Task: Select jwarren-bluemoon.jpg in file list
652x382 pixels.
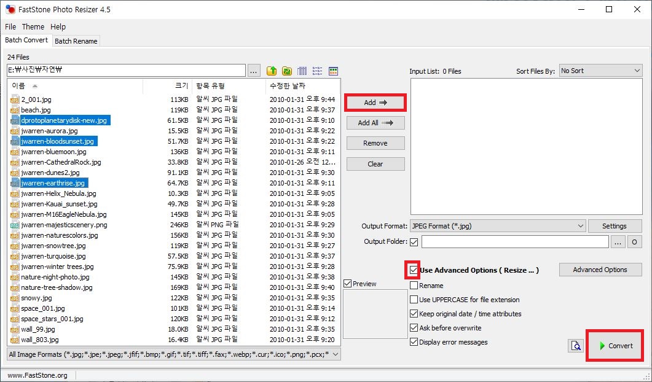Action: pyautogui.click(x=53, y=152)
